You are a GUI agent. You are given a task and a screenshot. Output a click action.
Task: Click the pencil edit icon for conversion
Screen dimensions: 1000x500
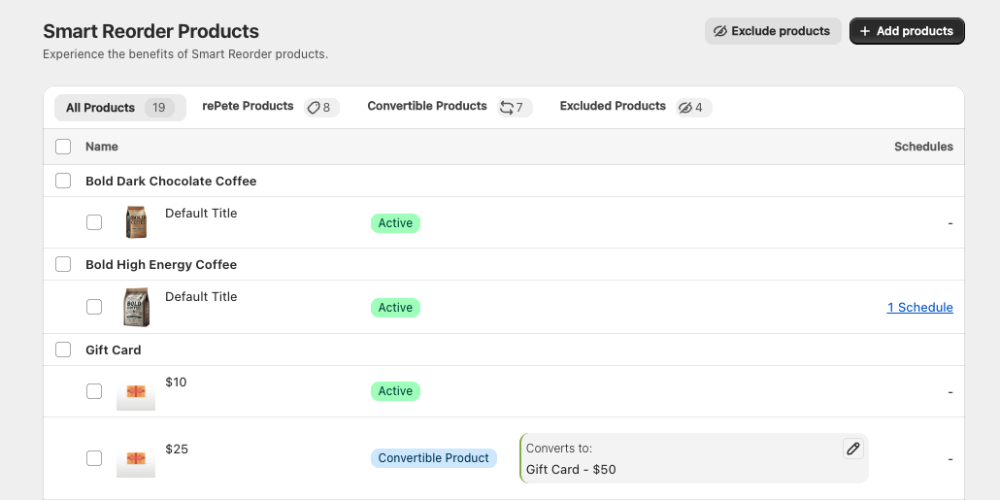852,449
